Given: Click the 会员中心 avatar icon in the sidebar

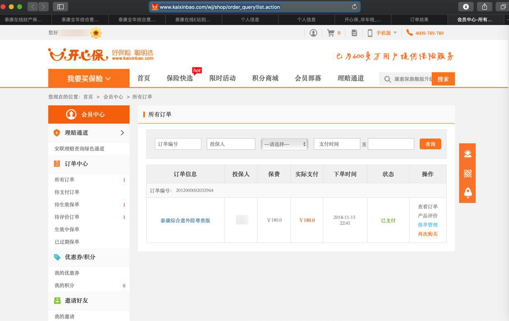Looking at the screenshot, I should (x=71, y=114).
